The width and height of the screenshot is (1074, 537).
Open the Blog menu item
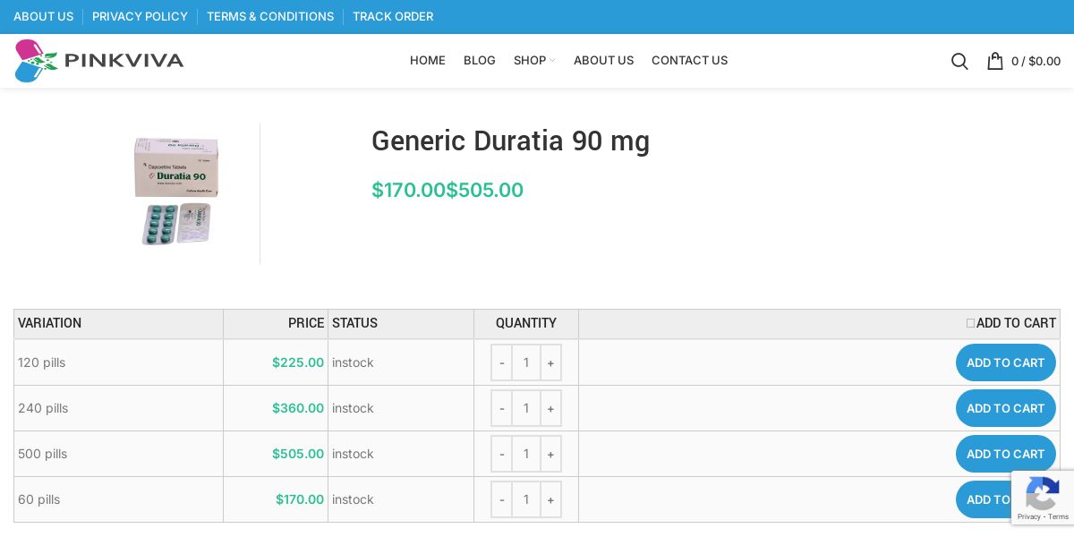(480, 61)
